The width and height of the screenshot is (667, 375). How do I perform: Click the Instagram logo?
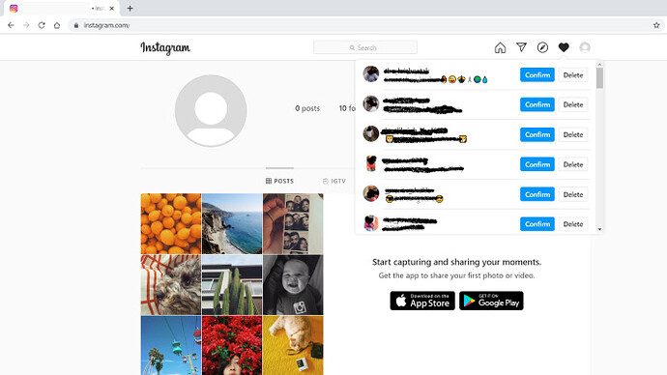(165, 48)
